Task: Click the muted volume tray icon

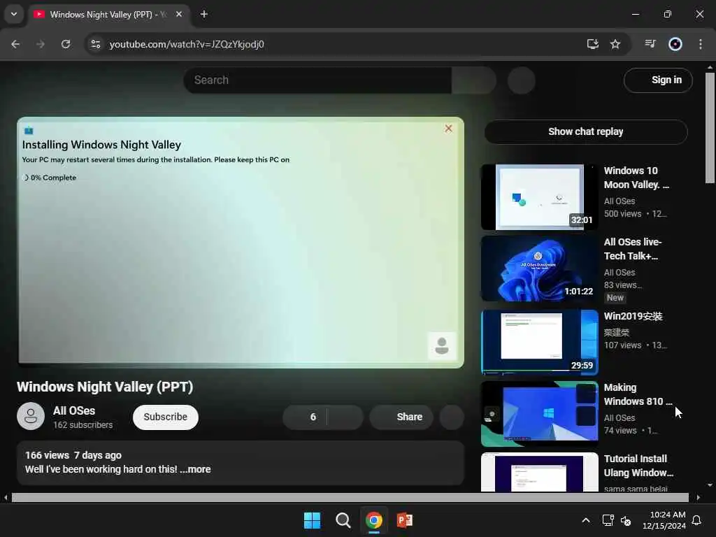Action: (x=626, y=520)
